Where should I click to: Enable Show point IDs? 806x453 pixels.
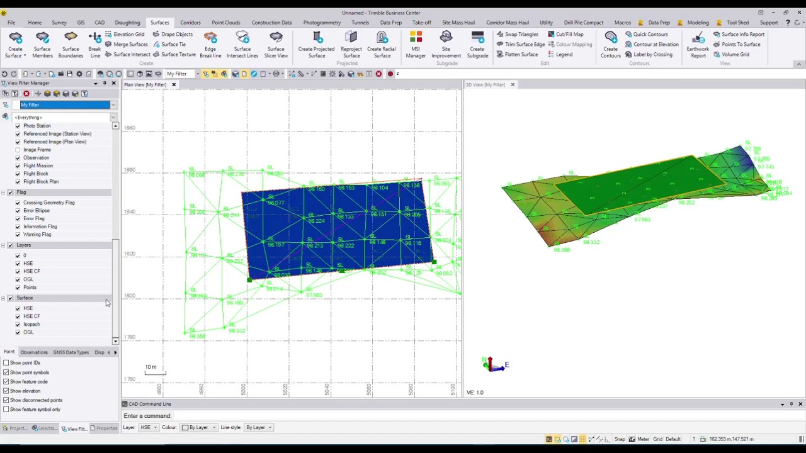click(6, 363)
